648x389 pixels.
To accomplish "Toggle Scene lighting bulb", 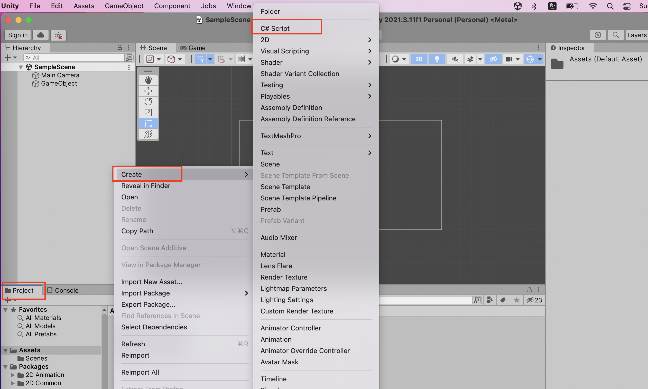I will point(437,59).
